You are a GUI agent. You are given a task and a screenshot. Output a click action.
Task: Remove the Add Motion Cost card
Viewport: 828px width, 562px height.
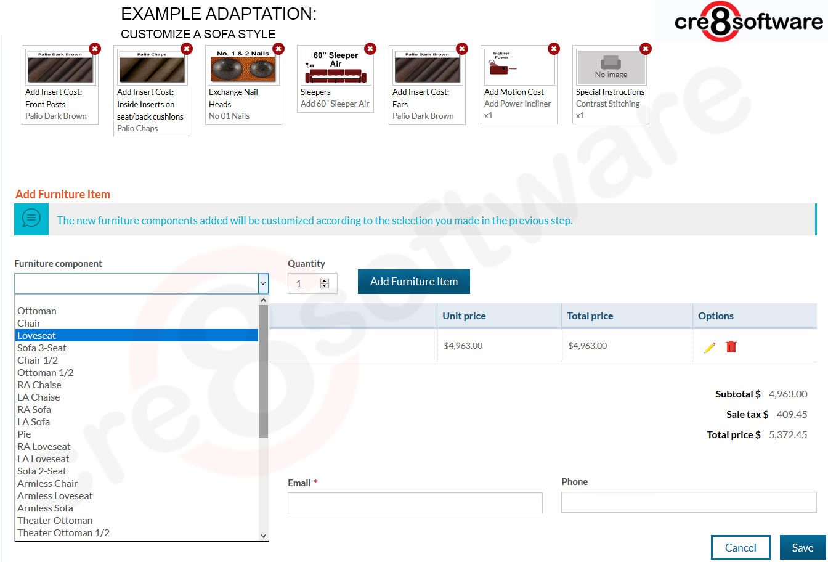click(x=554, y=49)
